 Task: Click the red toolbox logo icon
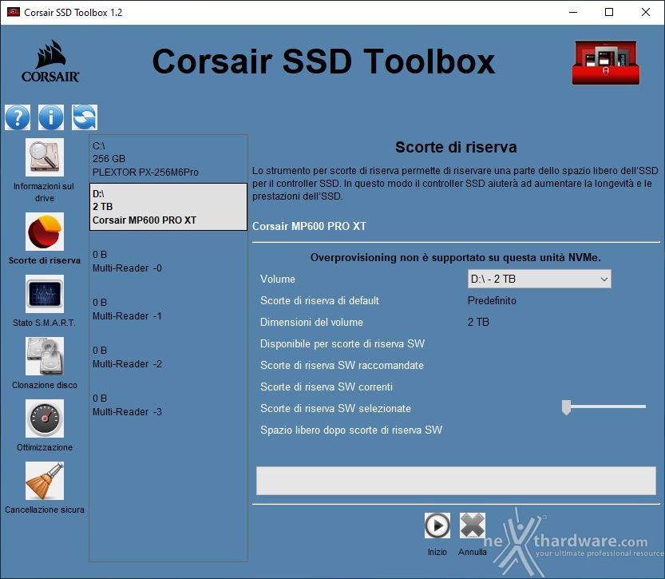click(x=606, y=63)
